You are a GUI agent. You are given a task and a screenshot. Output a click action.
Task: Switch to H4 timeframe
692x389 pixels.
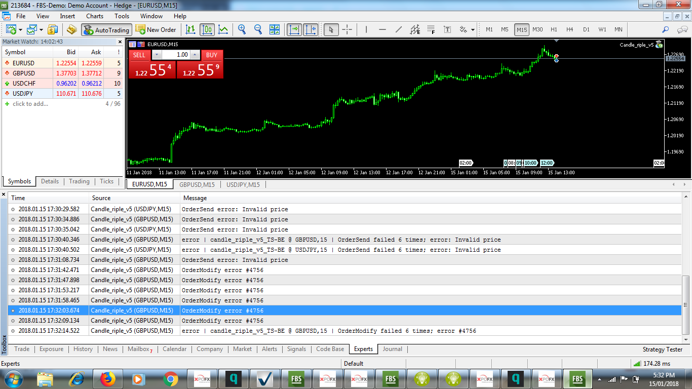point(570,29)
